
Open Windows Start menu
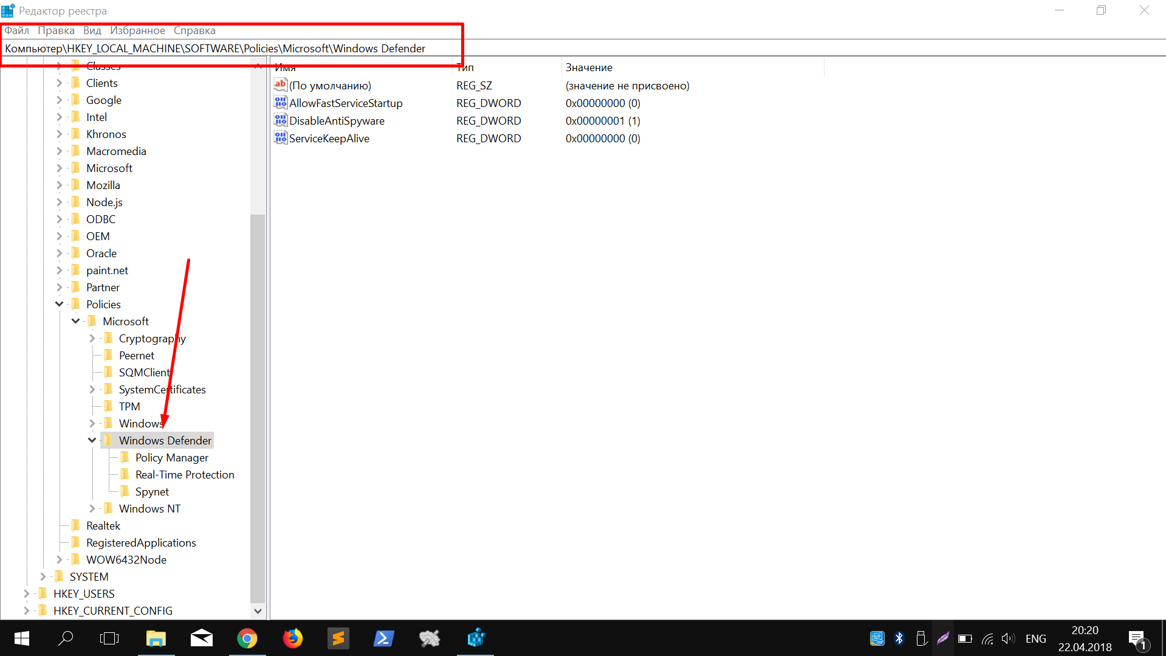click(x=21, y=638)
